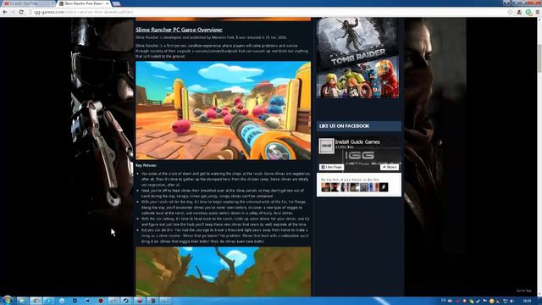The image size is (542, 305).
Task: Click the Action Center flag tray icon
Action: tap(484, 301)
